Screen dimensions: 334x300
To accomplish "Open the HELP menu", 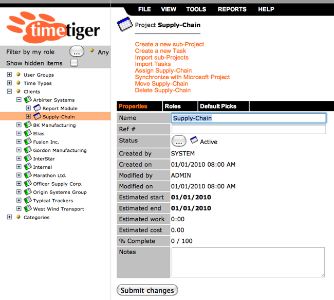I will (266, 9).
